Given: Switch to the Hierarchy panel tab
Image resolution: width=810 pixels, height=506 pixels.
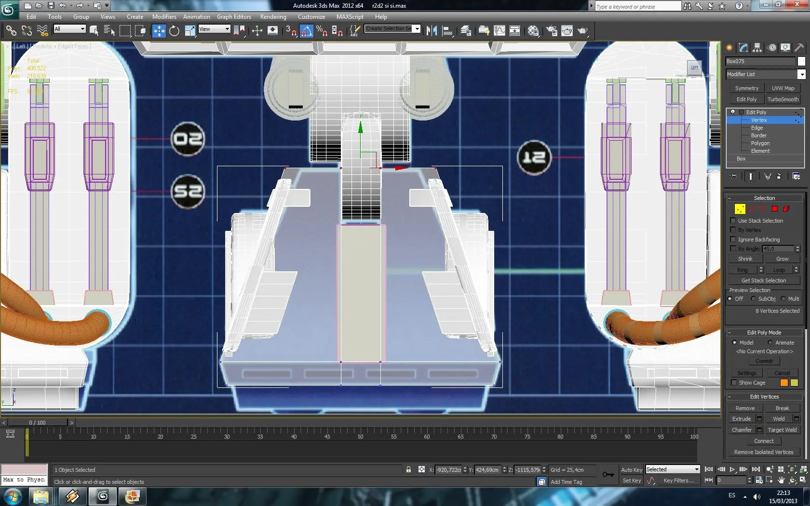Looking at the screenshot, I should [757, 47].
